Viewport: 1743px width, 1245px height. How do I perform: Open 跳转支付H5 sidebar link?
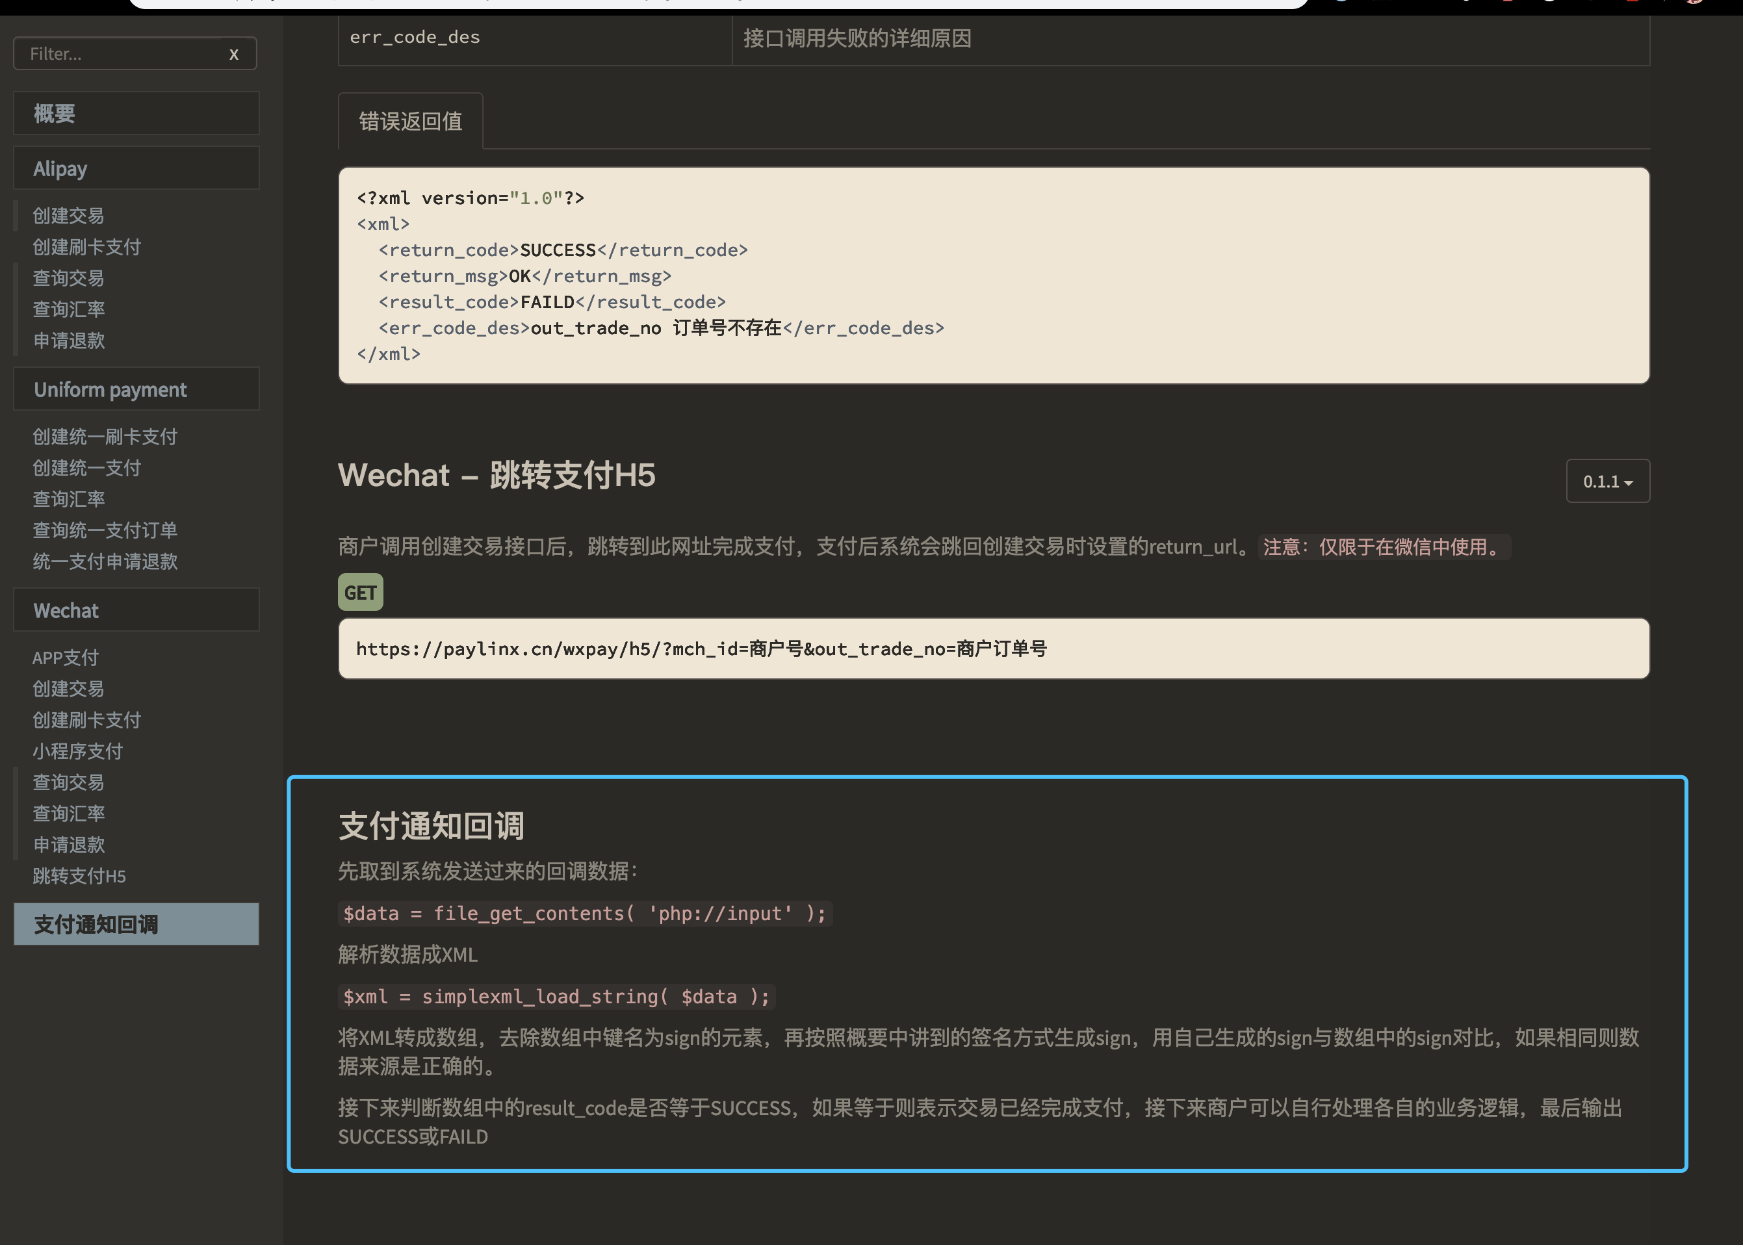click(x=79, y=877)
